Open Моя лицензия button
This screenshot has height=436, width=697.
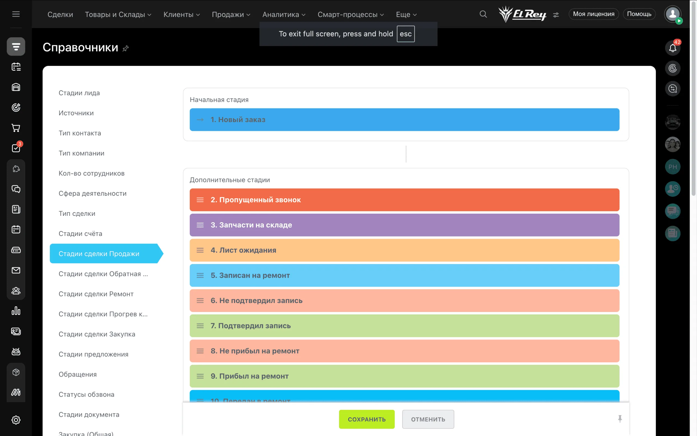594,14
